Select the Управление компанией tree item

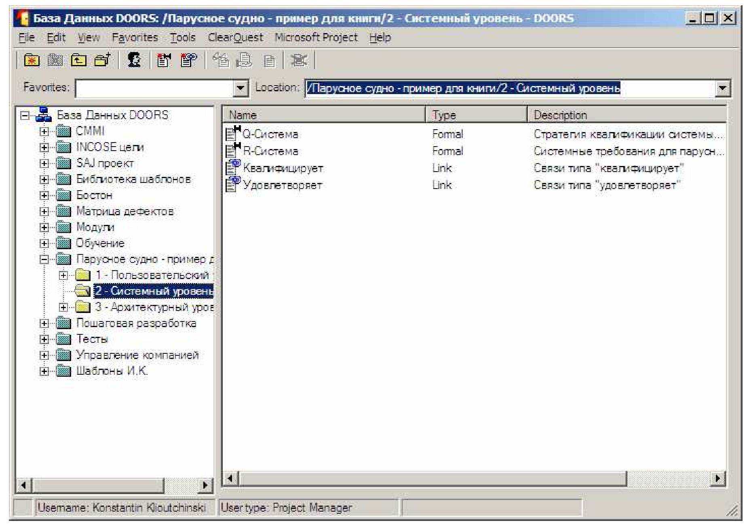click(x=137, y=355)
